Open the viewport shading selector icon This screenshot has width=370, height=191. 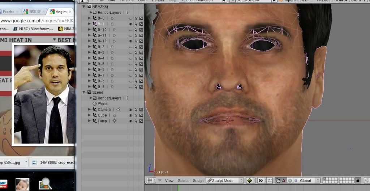(250, 181)
